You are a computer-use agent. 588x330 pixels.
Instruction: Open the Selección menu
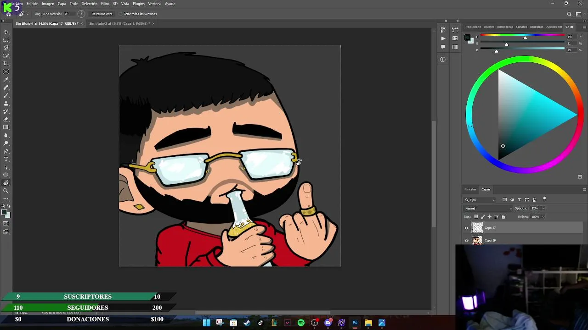coord(90,4)
